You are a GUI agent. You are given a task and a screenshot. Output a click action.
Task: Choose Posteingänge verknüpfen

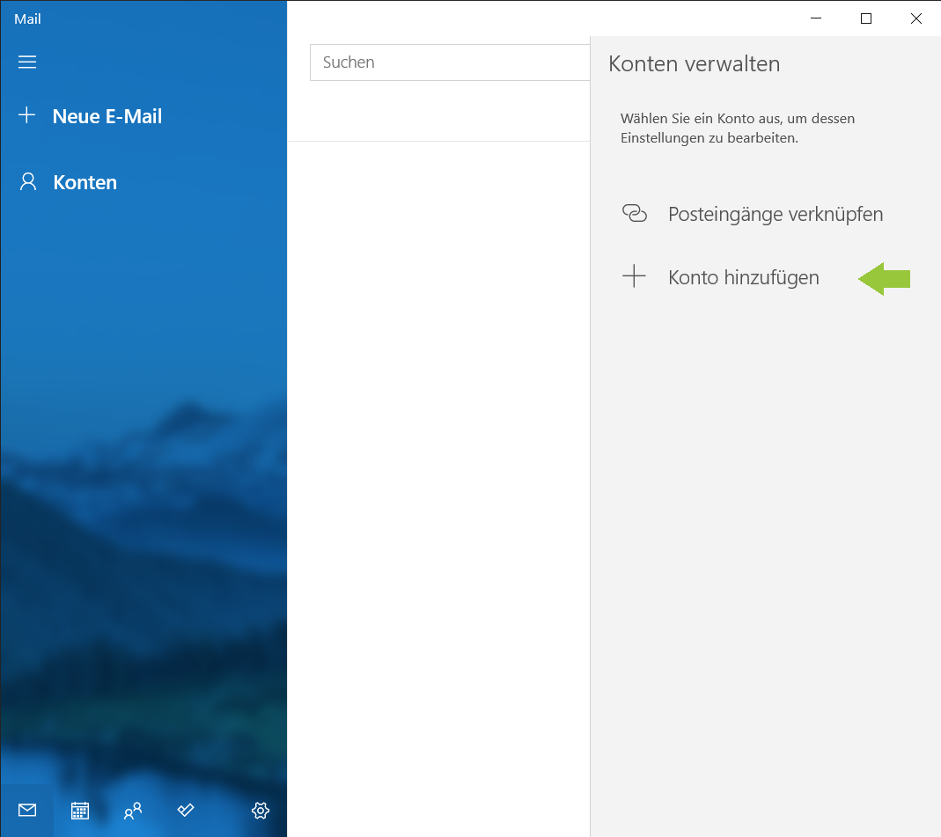click(x=776, y=214)
